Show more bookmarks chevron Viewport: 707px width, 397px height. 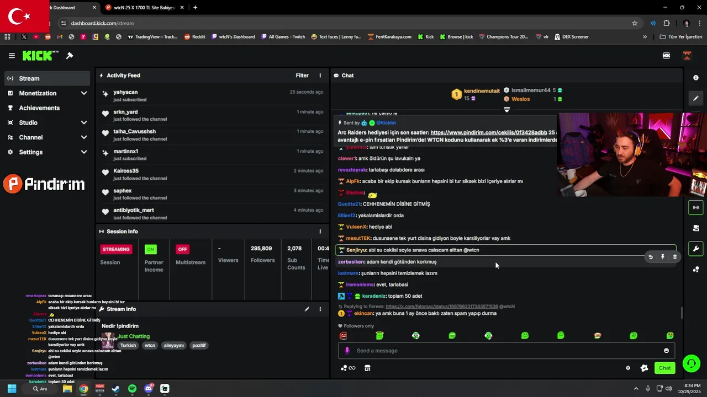coord(645,37)
